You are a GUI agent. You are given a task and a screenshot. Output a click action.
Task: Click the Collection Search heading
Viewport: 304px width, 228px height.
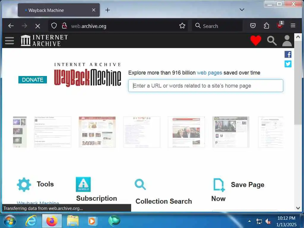coord(164,201)
